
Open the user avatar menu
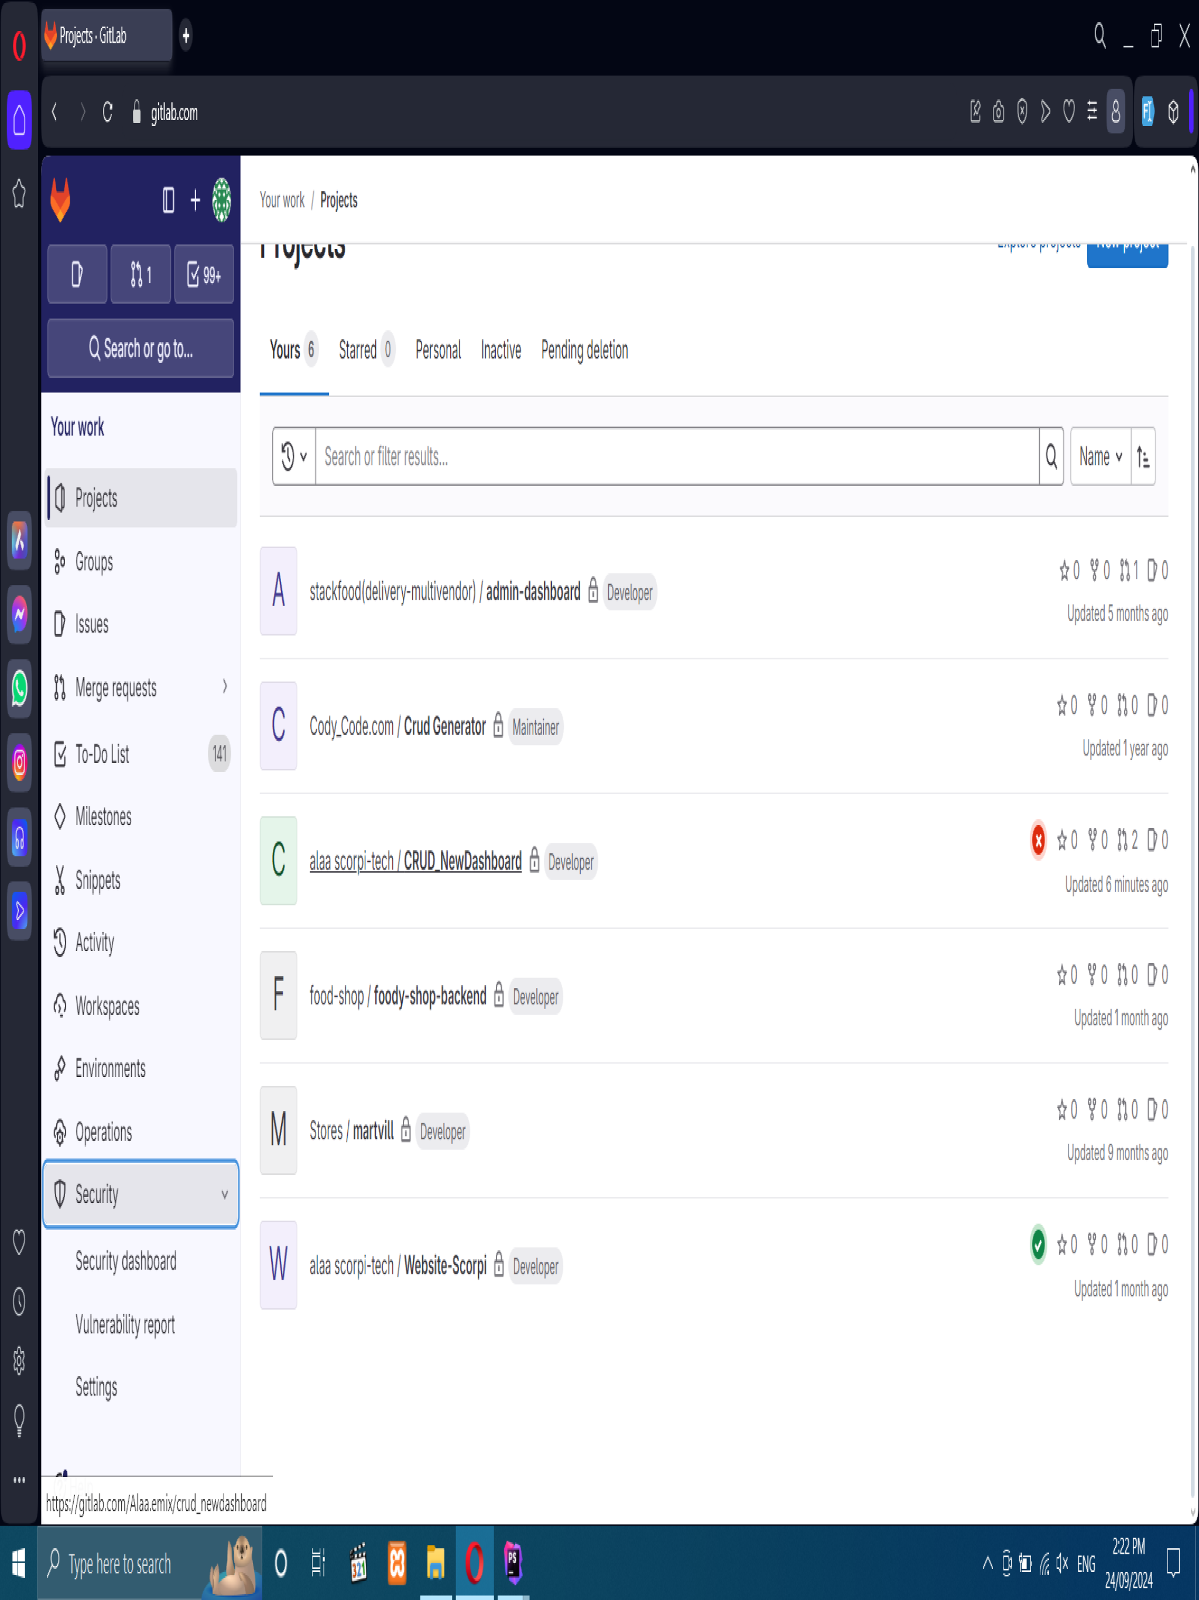[221, 200]
